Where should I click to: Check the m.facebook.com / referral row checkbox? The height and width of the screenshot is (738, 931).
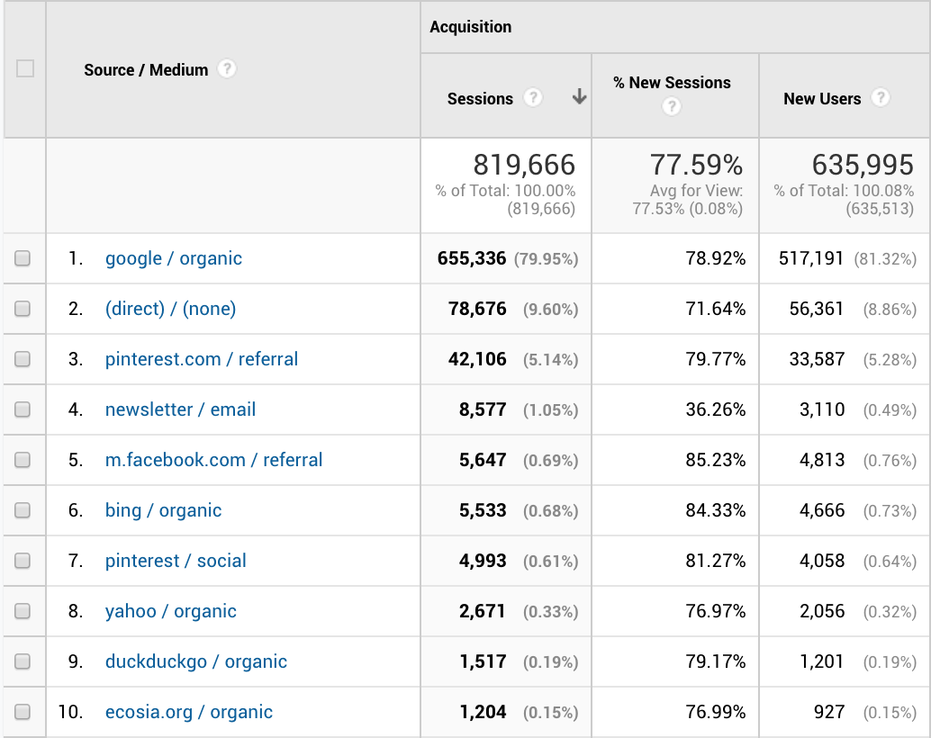tap(23, 460)
